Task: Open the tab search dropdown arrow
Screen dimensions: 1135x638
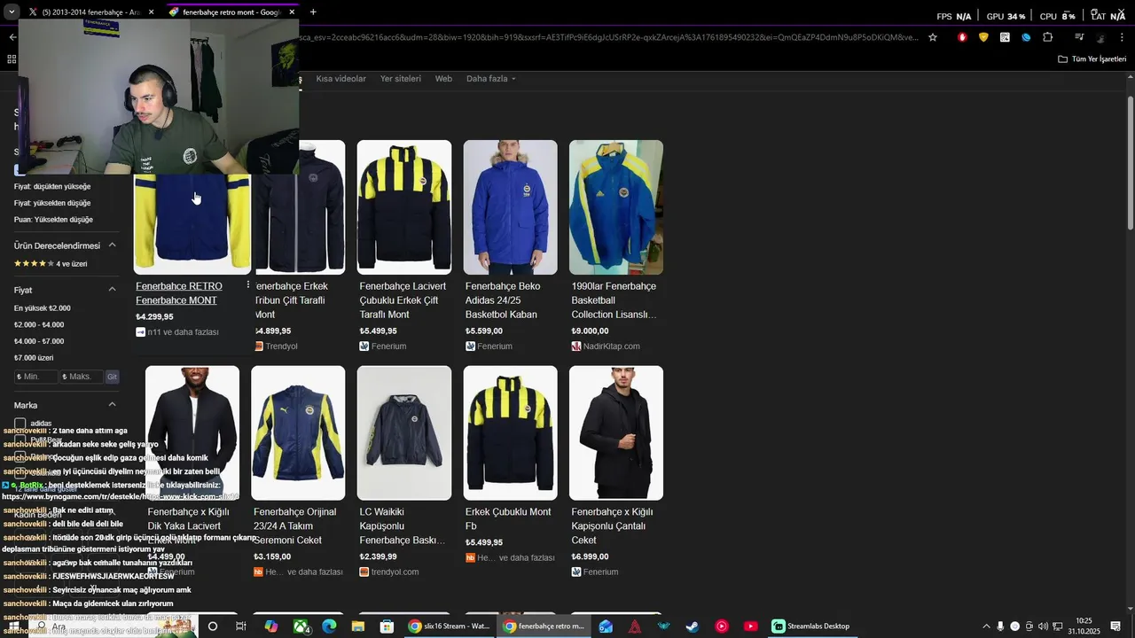Action: tap(12, 12)
